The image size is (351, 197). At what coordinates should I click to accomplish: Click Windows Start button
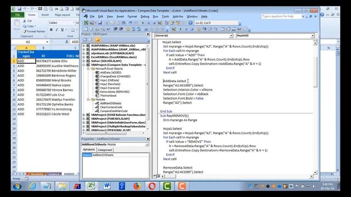pos(17,186)
